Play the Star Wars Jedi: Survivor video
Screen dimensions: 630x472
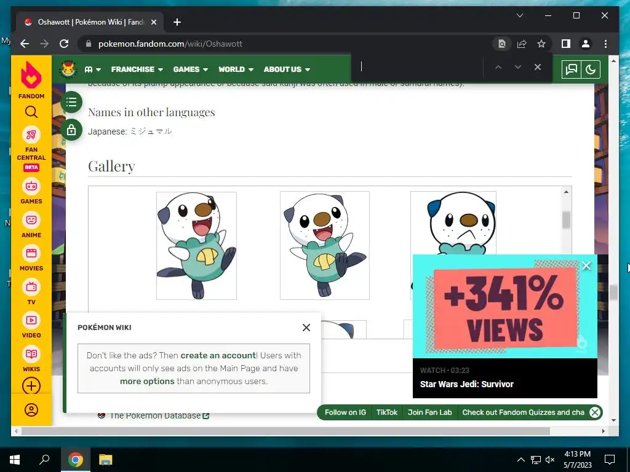click(505, 306)
